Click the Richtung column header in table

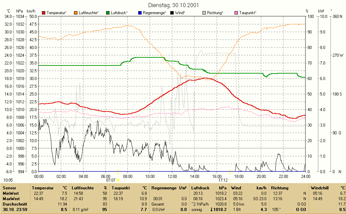point(279,188)
